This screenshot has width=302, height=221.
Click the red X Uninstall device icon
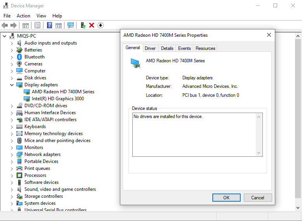click(92, 25)
